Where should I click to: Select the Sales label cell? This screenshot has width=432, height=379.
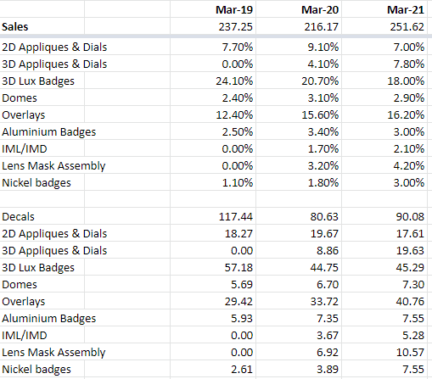coord(42,26)
